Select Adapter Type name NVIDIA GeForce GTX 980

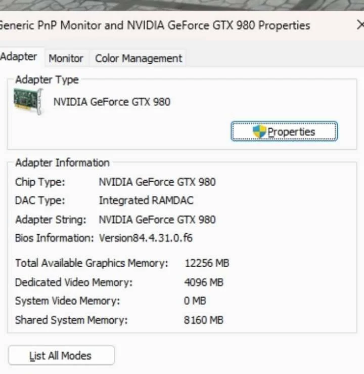coord(112,102)
